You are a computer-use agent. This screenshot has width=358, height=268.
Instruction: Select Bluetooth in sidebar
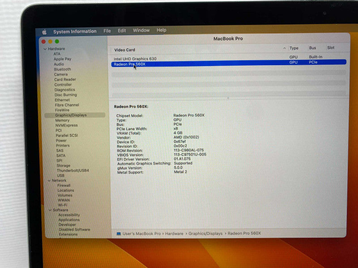click(62, 69)
